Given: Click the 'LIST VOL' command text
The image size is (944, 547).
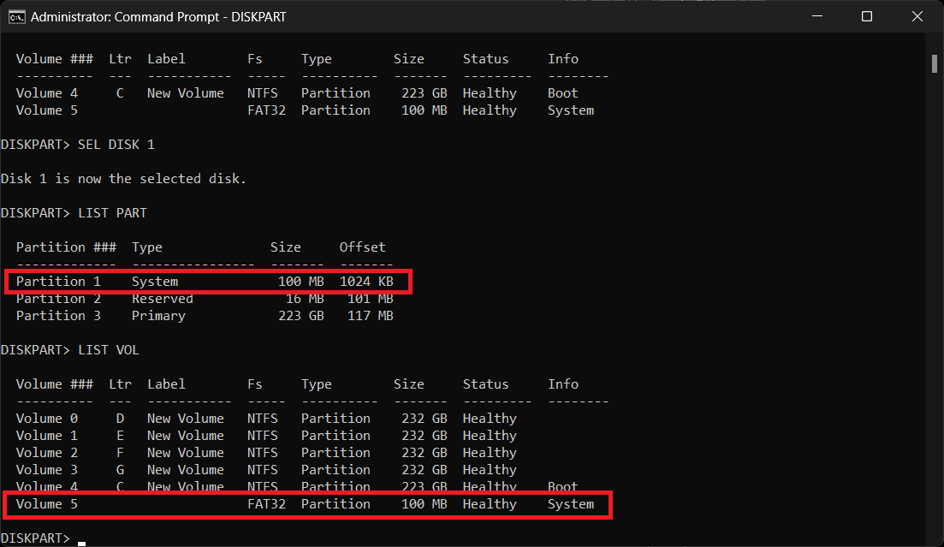Looking at the screenshot, I should point(108,350).
